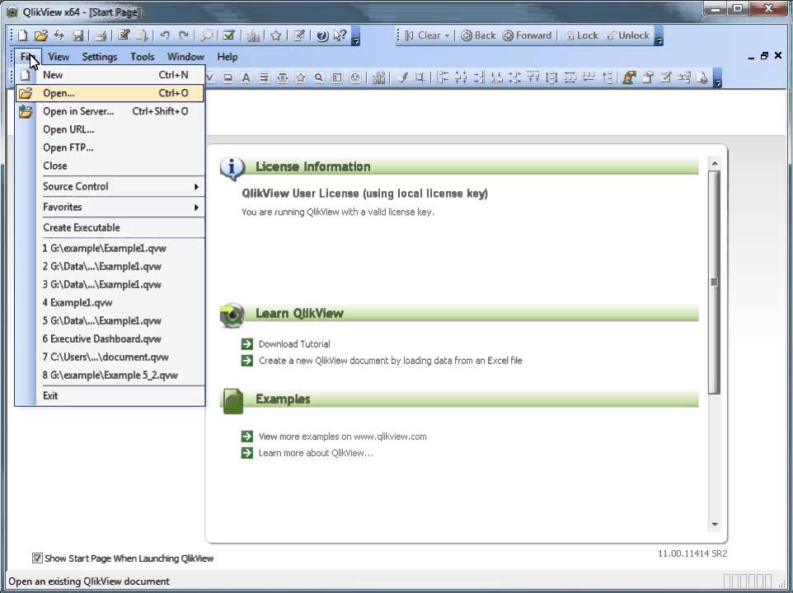Click the Unlock selections button
793x593 pixels.
coord(627,35)
